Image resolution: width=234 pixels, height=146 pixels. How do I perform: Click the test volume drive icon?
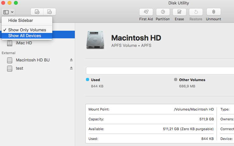10,69
